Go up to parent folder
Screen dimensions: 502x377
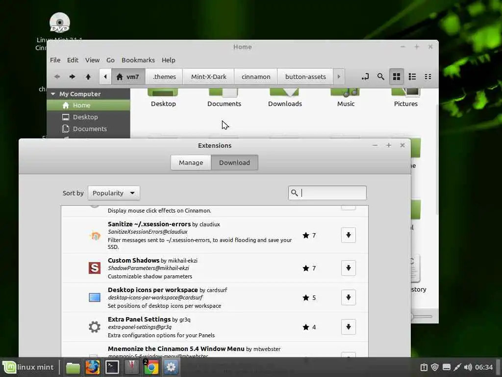click(x=88, y=77)
